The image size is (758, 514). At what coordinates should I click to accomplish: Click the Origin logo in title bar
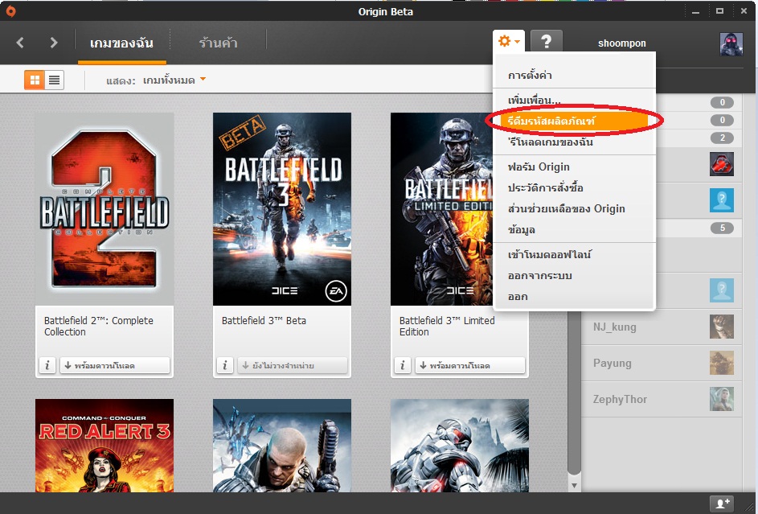(10, 11)
